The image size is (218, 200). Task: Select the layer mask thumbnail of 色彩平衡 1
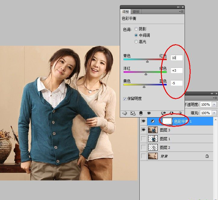click(x=167, y=121)
